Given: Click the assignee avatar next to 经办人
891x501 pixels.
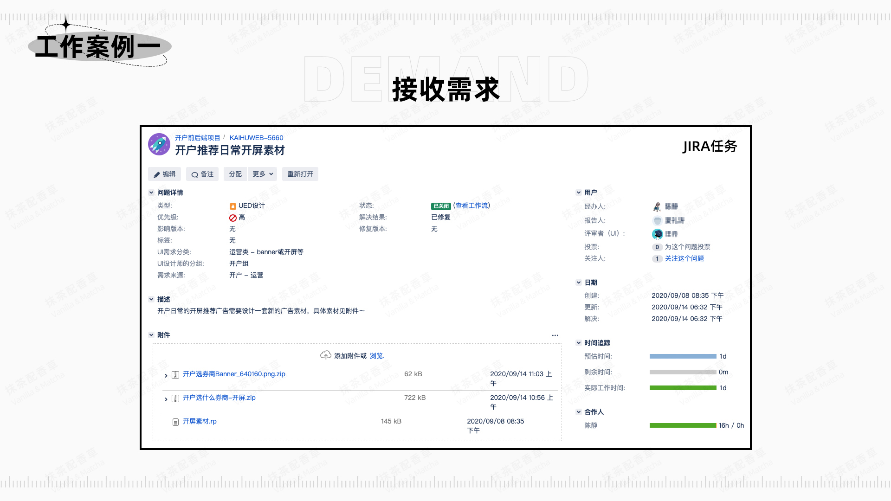Looking at the screenshot, I should coord(657,207).
